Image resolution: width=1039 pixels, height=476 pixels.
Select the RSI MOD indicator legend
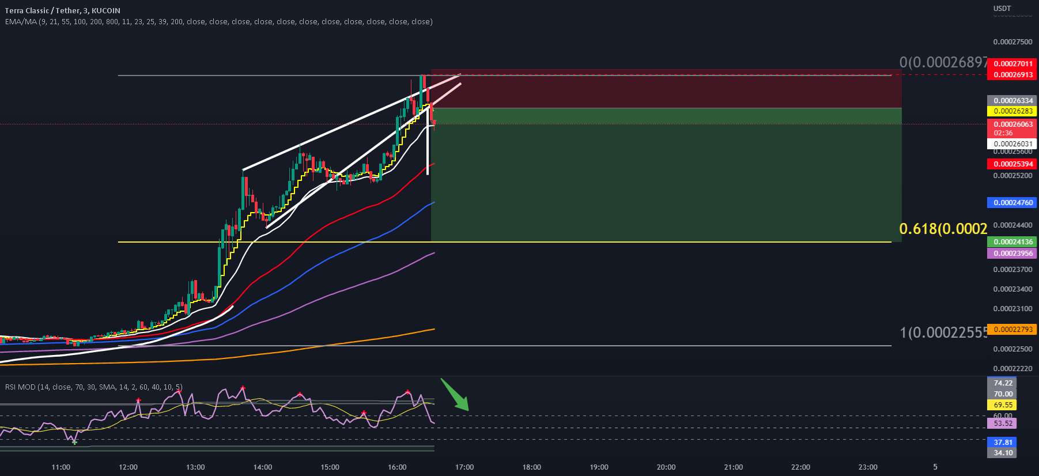coord(94,387)
